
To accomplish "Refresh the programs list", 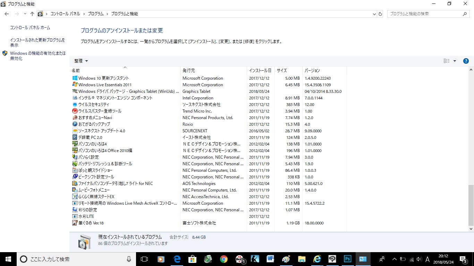I will pyautogui.click(x=380, y=14).
